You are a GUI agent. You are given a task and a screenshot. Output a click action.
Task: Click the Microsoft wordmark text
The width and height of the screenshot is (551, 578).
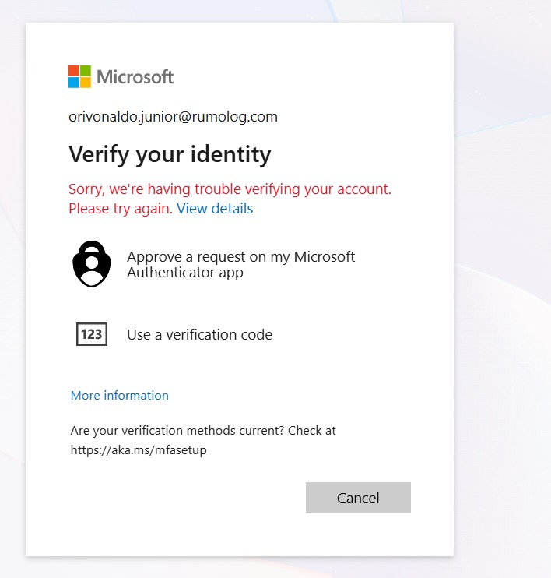point(135,77)
